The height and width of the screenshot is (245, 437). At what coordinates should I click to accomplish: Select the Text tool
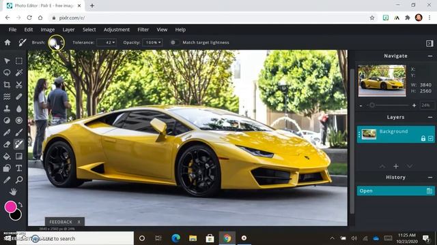[x=19, y=168]
